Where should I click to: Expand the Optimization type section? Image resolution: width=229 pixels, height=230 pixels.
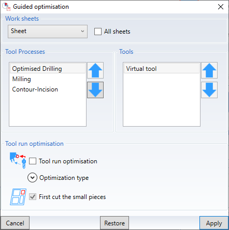[x=32, y=178]
